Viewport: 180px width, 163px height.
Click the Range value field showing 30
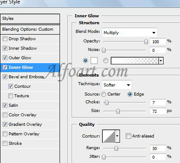pyautogui.click(x=158, y=148)
